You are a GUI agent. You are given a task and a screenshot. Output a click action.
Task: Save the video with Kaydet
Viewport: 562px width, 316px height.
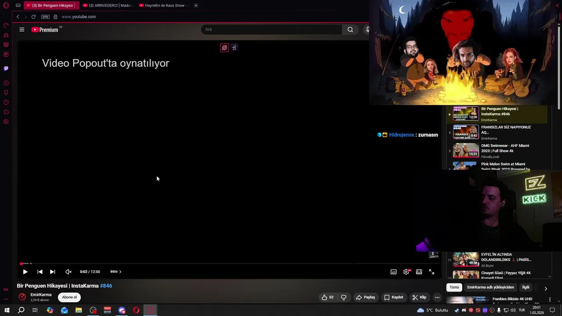pos(393,297)
